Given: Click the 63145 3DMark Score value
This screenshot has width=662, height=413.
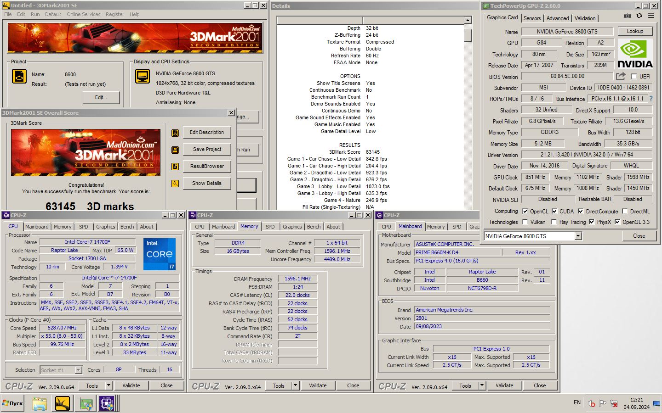Looking at the screenshot, I should click(373, 152).
